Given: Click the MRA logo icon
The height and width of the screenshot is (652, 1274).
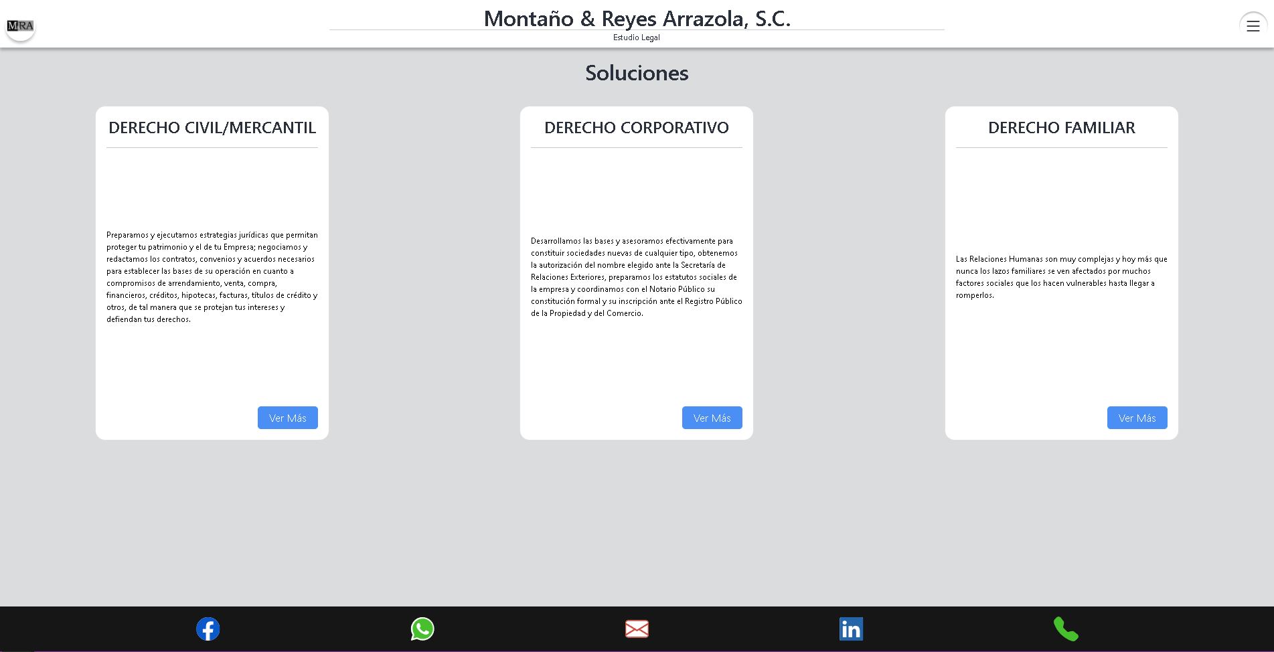Looking at the screenshot, I should [20, 26].
